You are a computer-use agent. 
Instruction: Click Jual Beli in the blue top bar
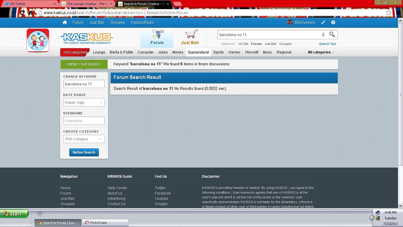point(97,22)
